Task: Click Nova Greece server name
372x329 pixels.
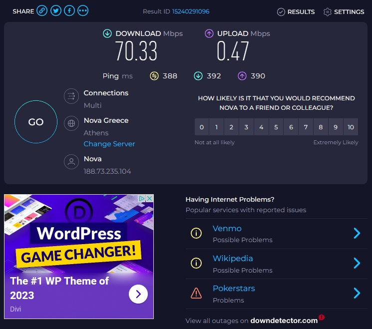Action: [x=106, y=120]
